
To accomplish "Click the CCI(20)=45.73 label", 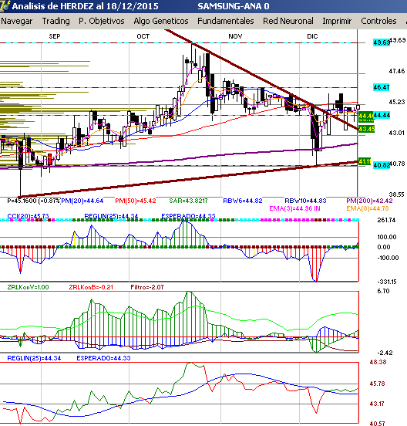I will coord(28,216).
